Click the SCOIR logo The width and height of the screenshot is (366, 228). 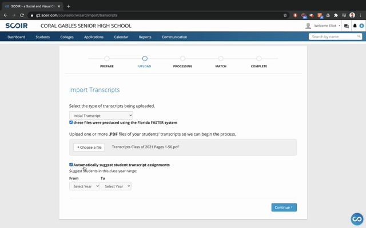pos(17,26)
